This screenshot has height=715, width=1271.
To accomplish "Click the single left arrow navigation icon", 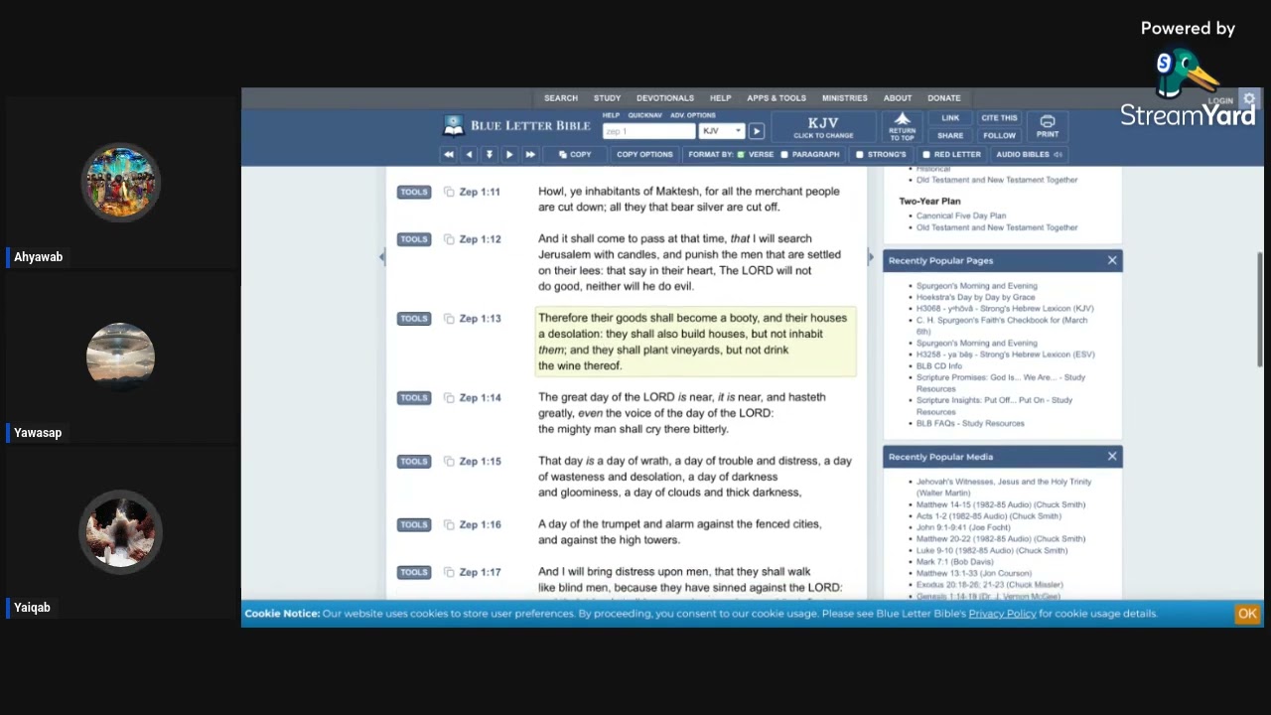I will [x=469, y=155].
